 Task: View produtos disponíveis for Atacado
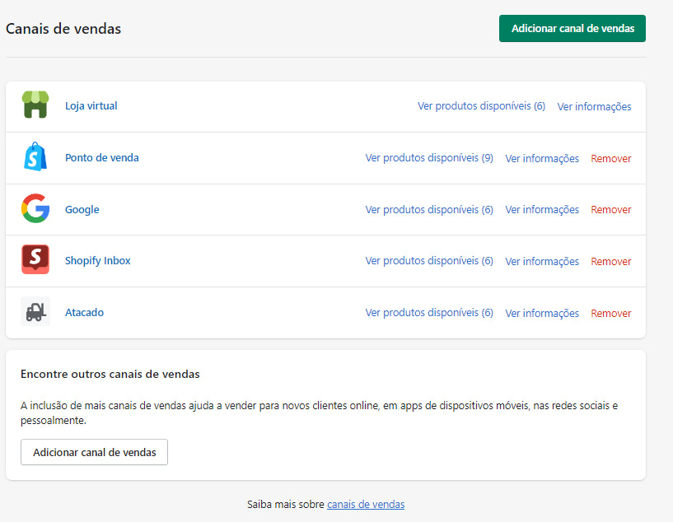click(428, 313)
